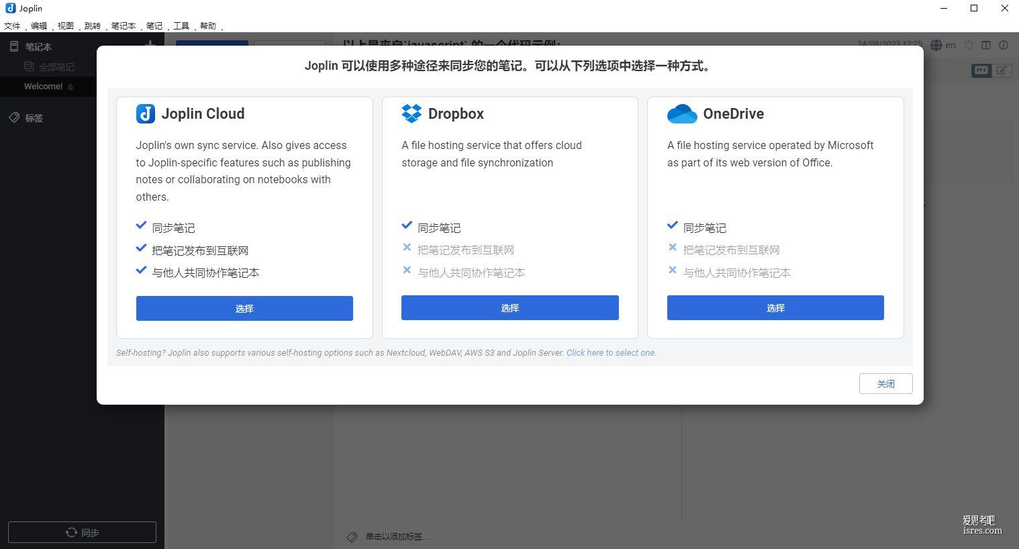Open the 跳转 menu
Image resolution: width=1019 pixels, height=549 pixels.
click(93, 26)
